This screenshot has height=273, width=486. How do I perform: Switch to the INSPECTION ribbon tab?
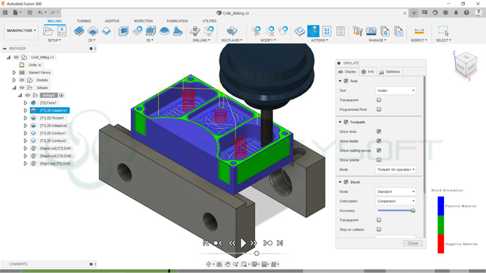[143, 21]
